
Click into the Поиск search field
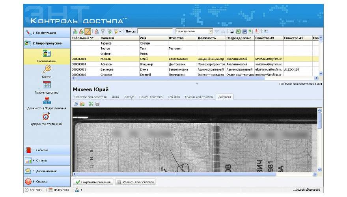click(155, 31)
